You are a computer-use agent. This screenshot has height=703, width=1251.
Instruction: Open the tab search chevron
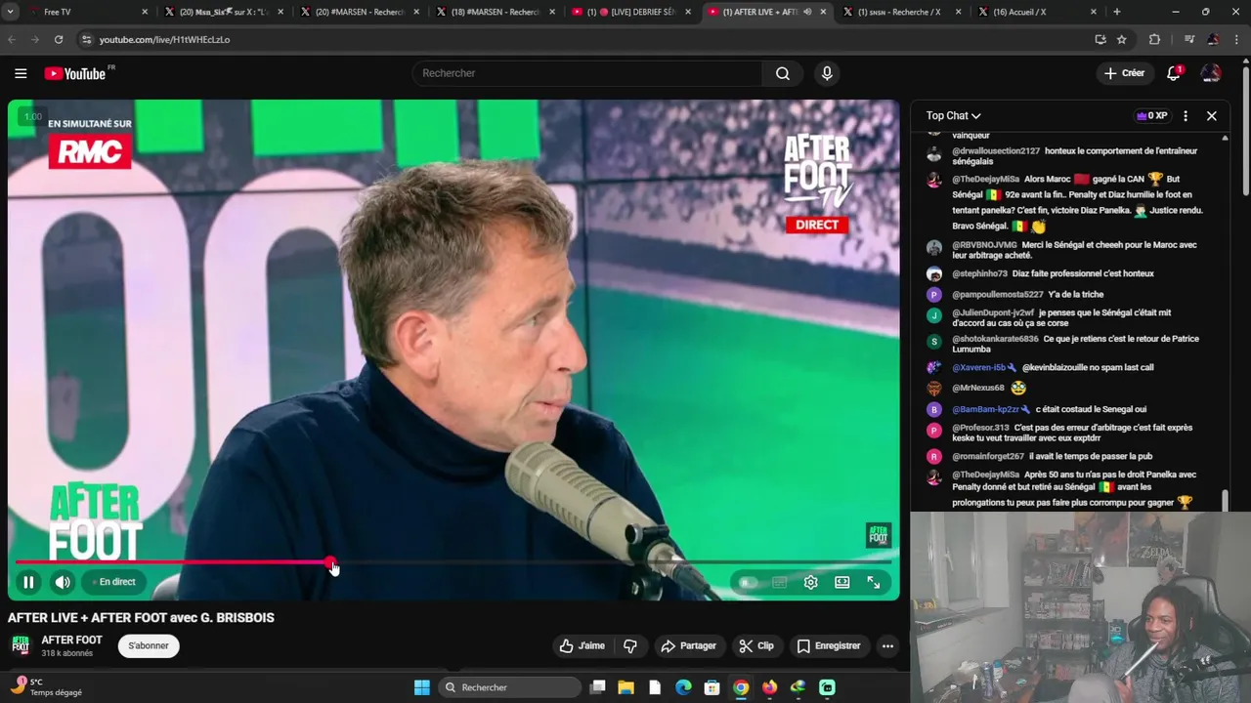(x=13, y=12)
